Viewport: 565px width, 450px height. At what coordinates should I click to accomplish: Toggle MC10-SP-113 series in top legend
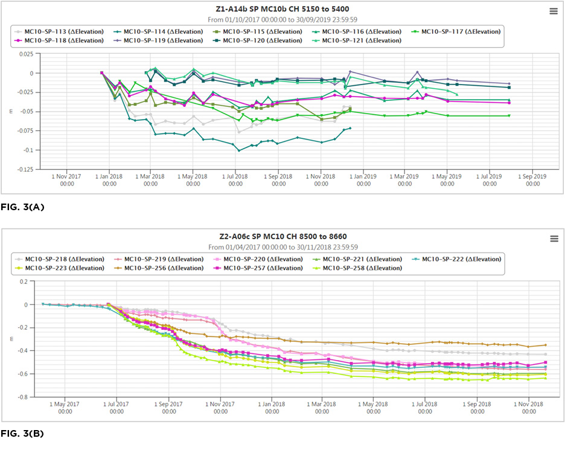pyautogui.click(x=64, y=31)
